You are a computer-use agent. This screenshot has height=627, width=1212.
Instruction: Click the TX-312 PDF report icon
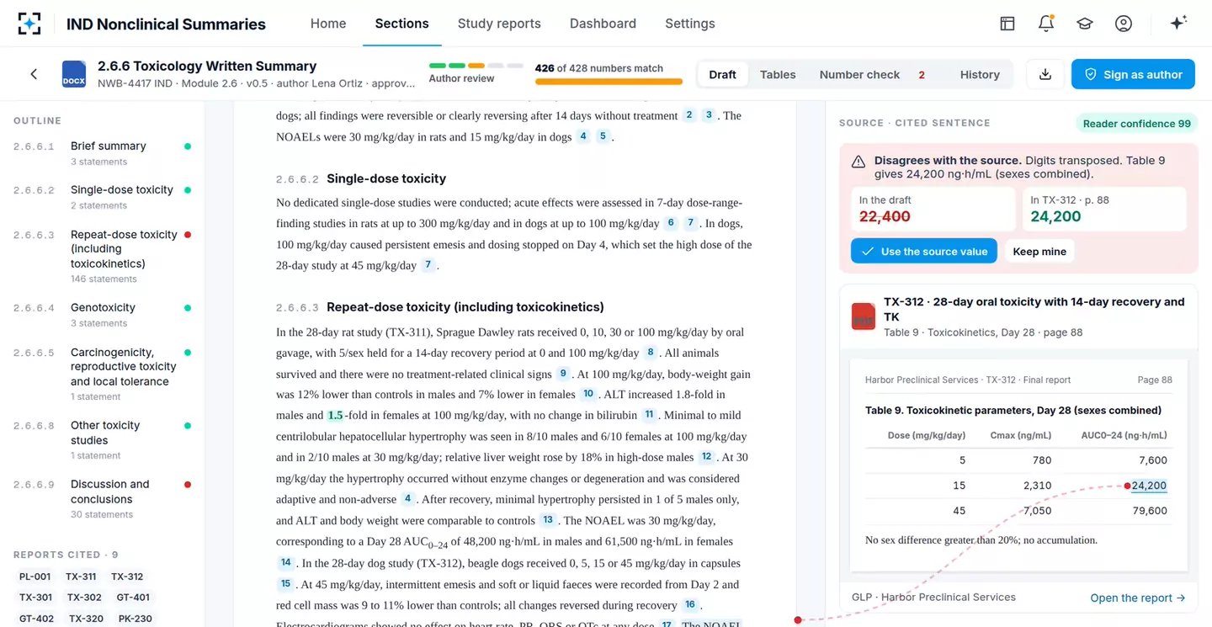pos(864,316)
